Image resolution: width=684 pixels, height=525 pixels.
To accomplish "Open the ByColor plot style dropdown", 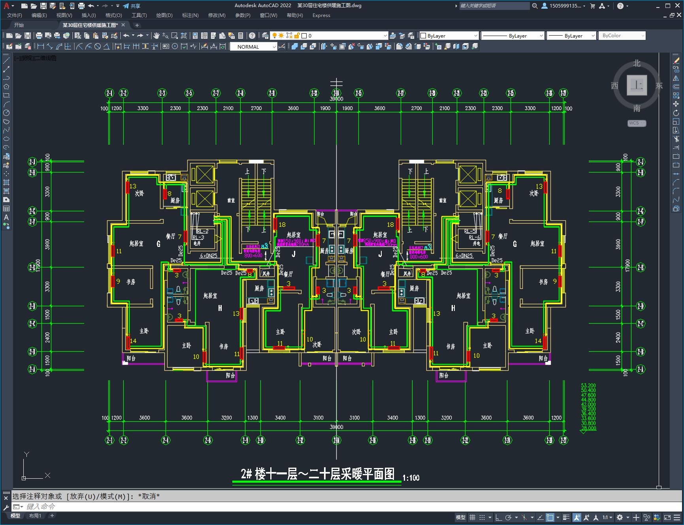I will click(622, 36).
